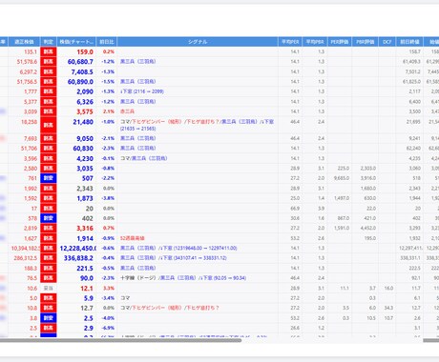439x362 pixels.
Task: Select the DCF value 34.3
Action: tap(388, 308)
